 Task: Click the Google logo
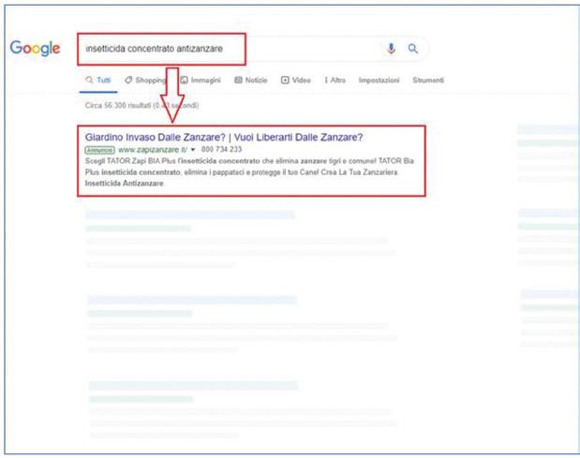[x=35, y=49]
